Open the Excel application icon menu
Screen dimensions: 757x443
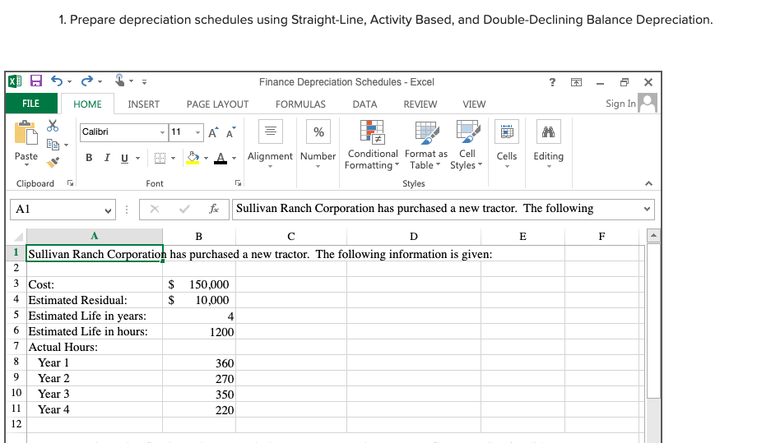coord(15,81)
